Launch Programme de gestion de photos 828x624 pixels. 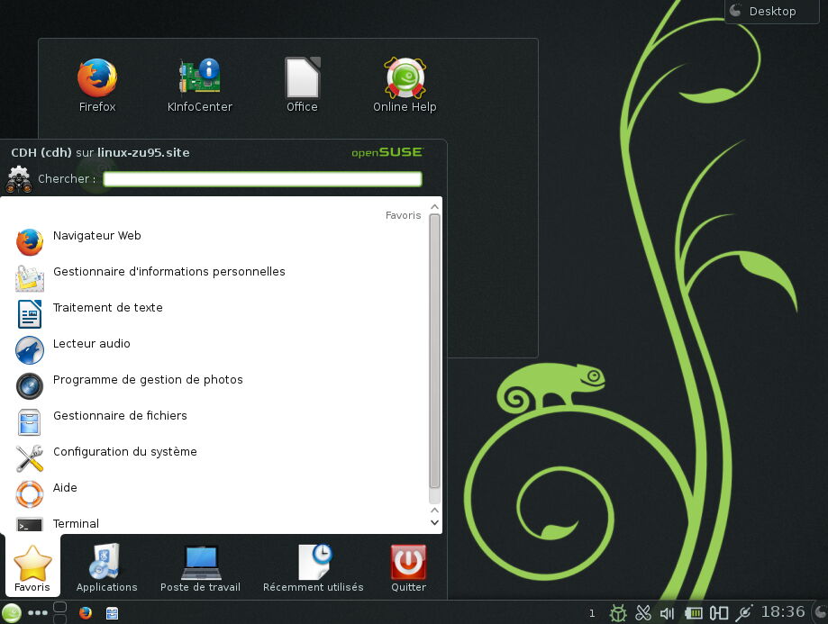pos(148,379)
